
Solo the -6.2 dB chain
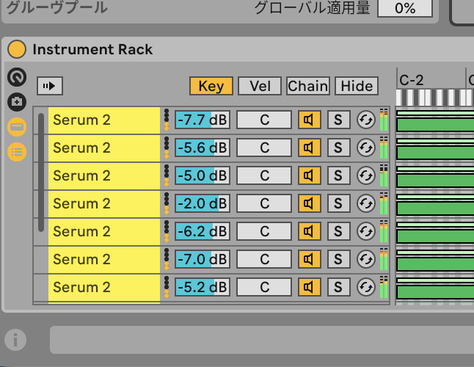[x=338, y=231]
